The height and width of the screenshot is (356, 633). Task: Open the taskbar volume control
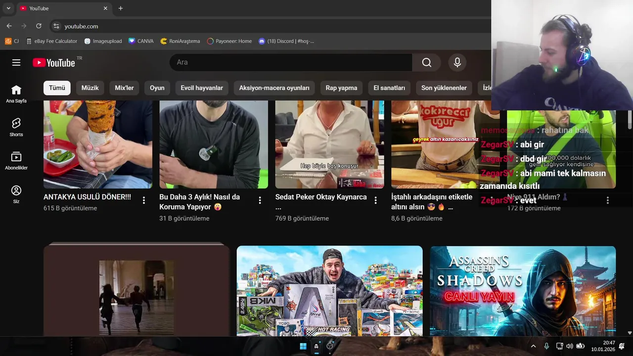point(569,346)
